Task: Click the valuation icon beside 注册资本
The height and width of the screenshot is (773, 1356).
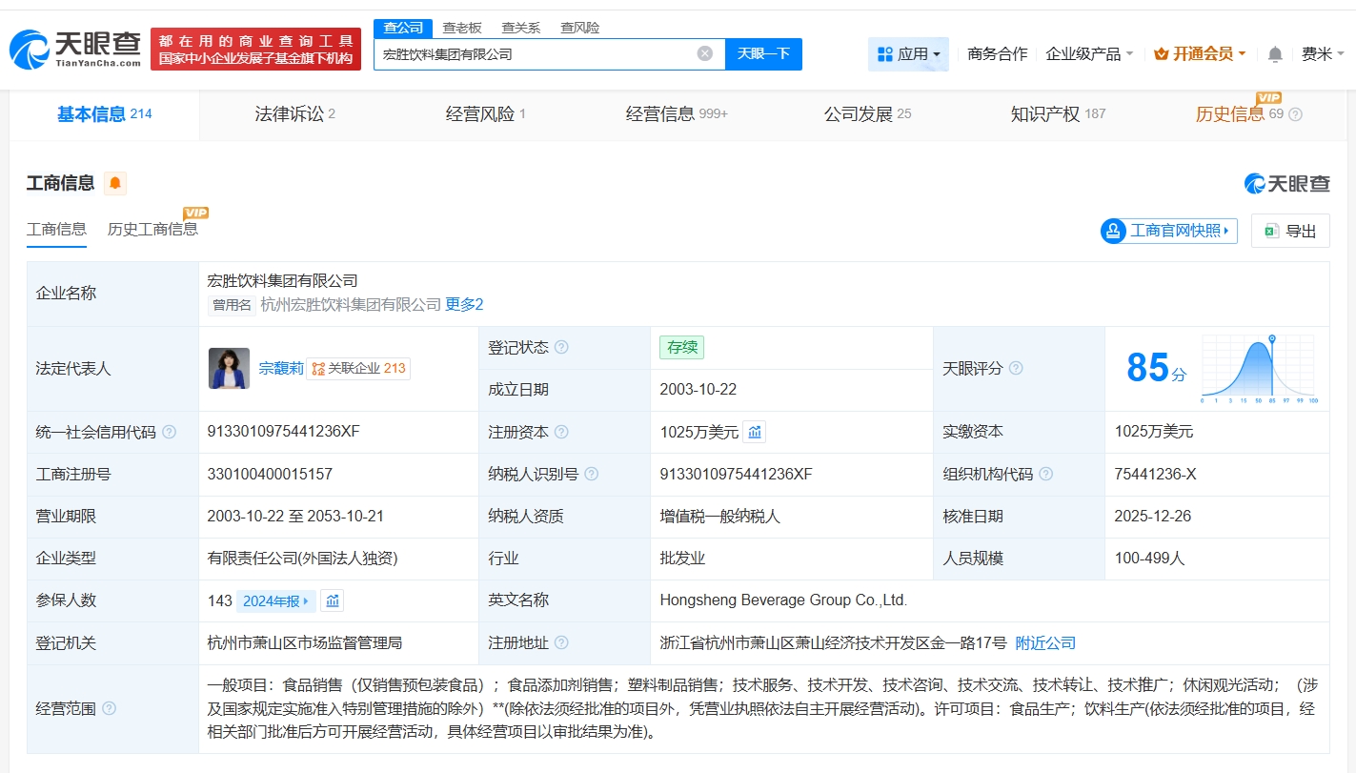Action: (754, 432)
